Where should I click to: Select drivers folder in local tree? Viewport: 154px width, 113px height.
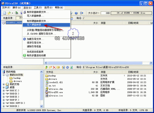tap(17, 81)
